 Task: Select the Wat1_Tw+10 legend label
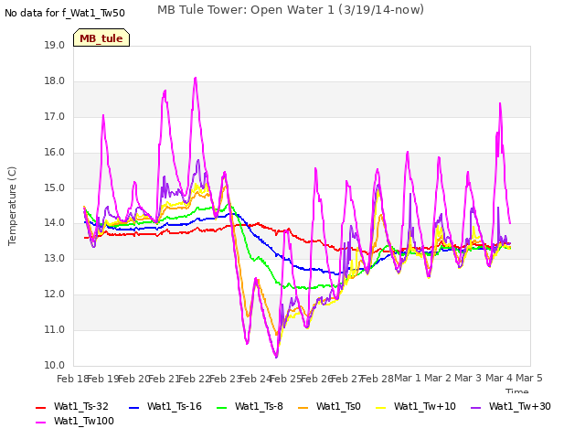coord(424,406)
